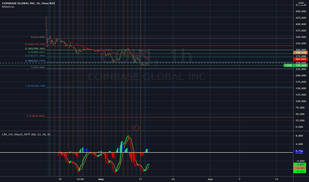309x182 pixels.
Task: Select Fibonacci level 0.382(299.183)
Action: pyautogui.click(x=35, y=49)
